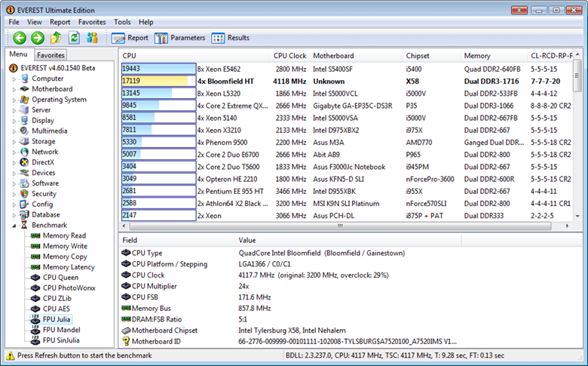This screenshot has width=588, height=366.
Task: Expand the Motherboard tree node
Action: point(14,89)
